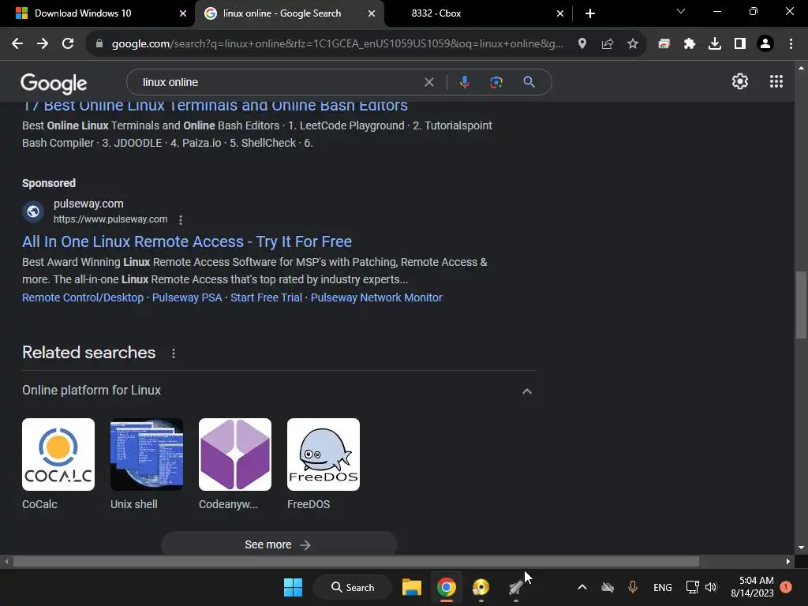The width and height of the screenshot is (808, 606).
Task: Bookmark this tab with the star
Action: [x=633, y=44]
